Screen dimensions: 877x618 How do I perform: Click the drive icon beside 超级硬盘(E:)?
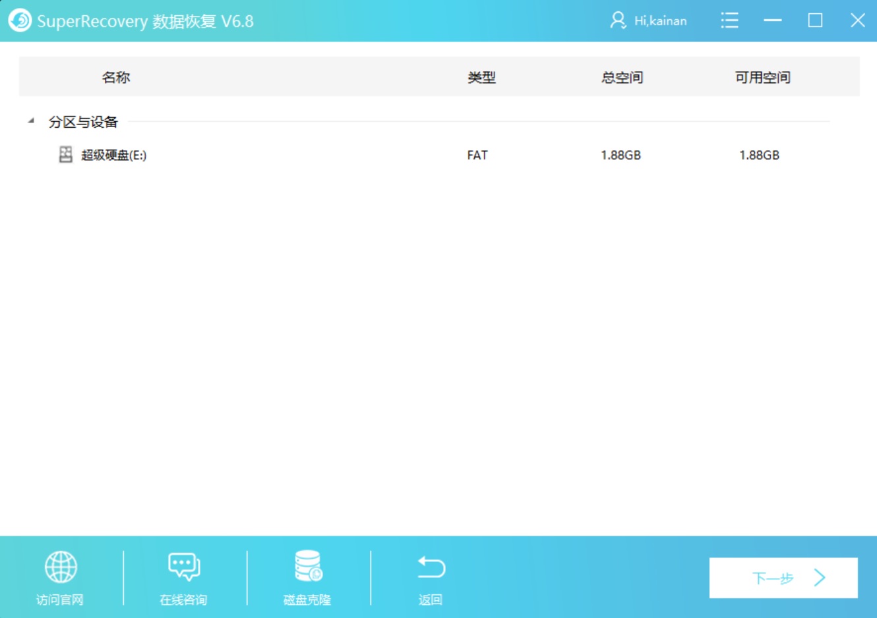(x=64, y=155)
